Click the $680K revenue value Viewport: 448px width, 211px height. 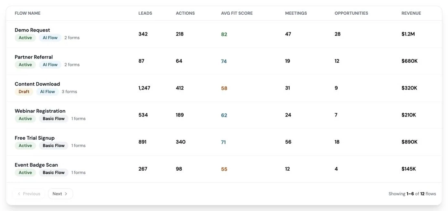[x=409, y=61]
